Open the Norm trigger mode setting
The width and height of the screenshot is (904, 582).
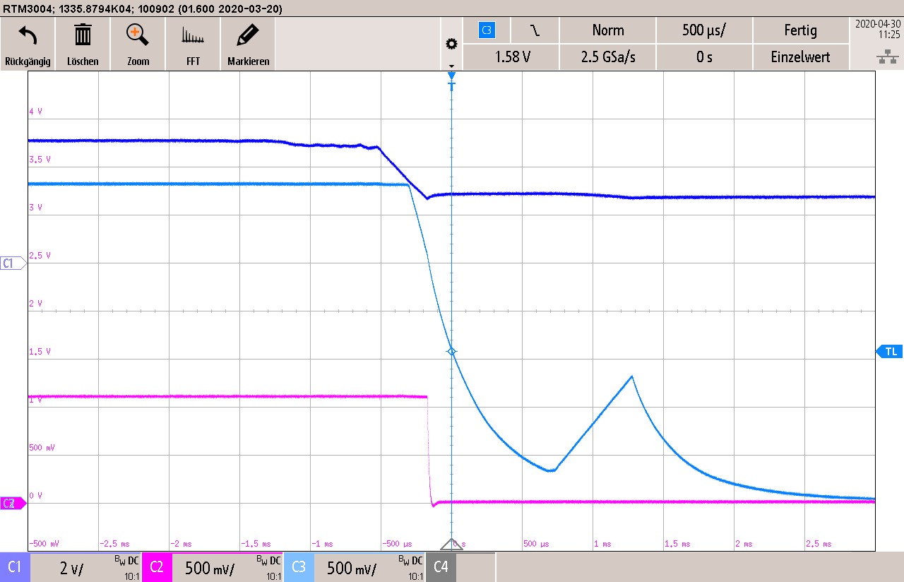tap(608, 30)
